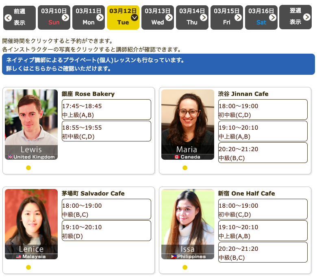Click the previous week left arrow icon
This screenshot has width=317, height=278.
coord(8,17)
